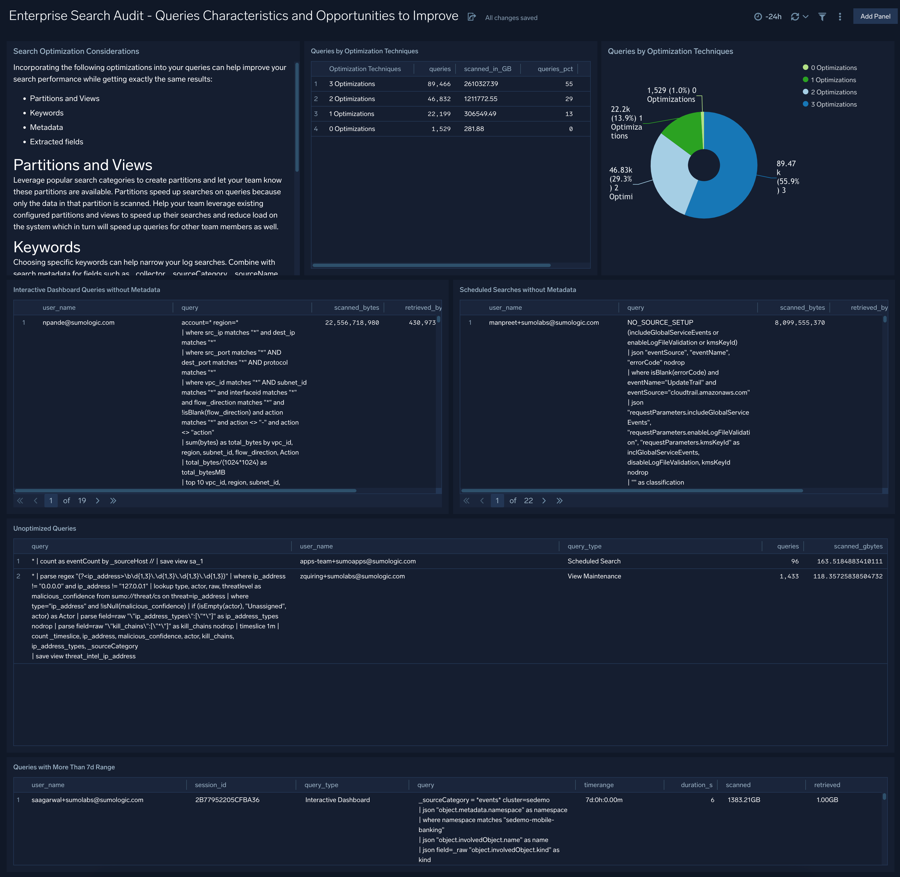Click session id 2B77952205CFBA36
Image resolution: width=900 pixels, height=877 pixels.
[x=227, y=800]
